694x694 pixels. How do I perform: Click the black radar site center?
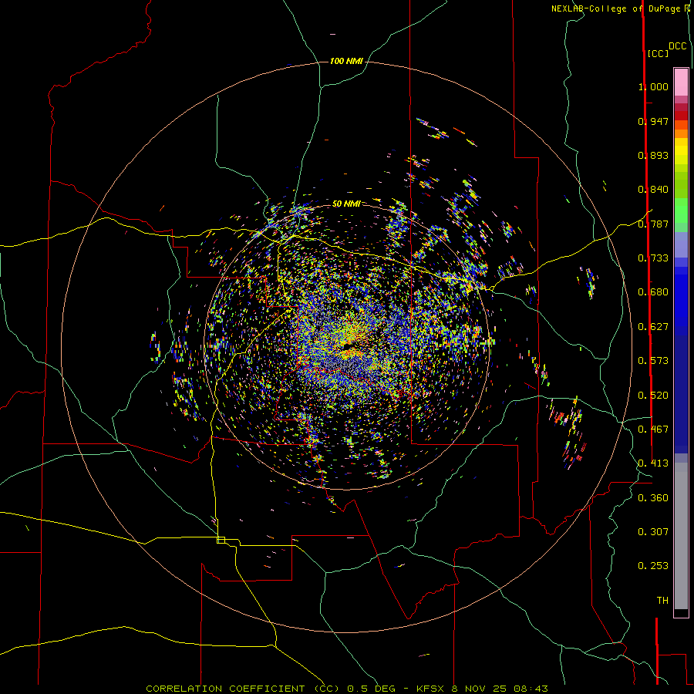tap(349, 346)
